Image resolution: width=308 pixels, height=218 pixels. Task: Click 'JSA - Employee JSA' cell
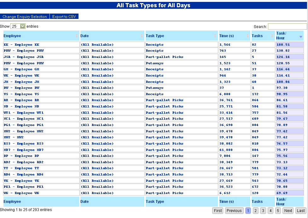pyautogui.click(x=41, y=57)
